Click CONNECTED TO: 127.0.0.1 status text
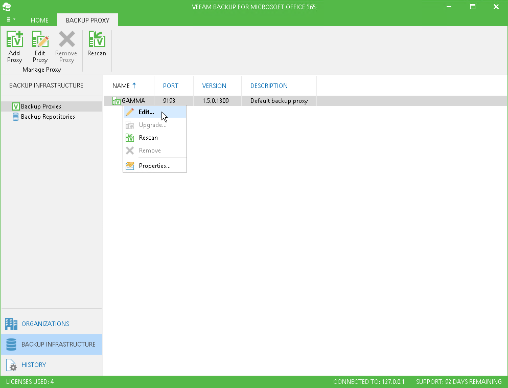Viewport: 508px width, 388px height. click(x=368, y=381)
